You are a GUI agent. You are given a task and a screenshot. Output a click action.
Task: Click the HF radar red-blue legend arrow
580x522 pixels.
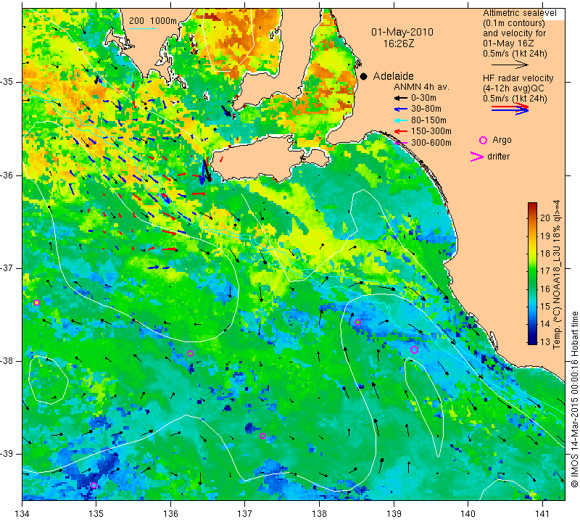510,109
